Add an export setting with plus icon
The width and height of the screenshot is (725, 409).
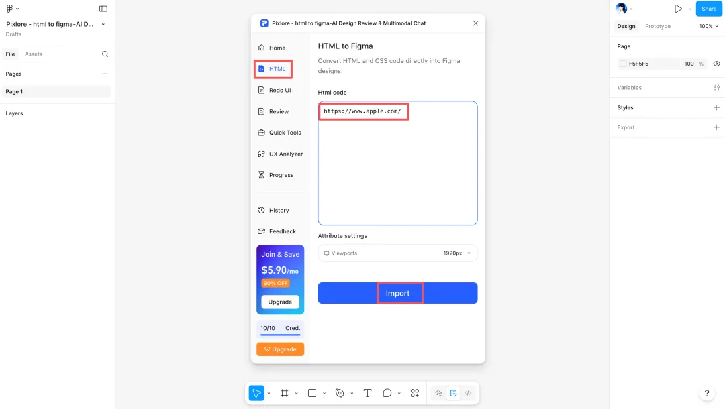point(716,127)
